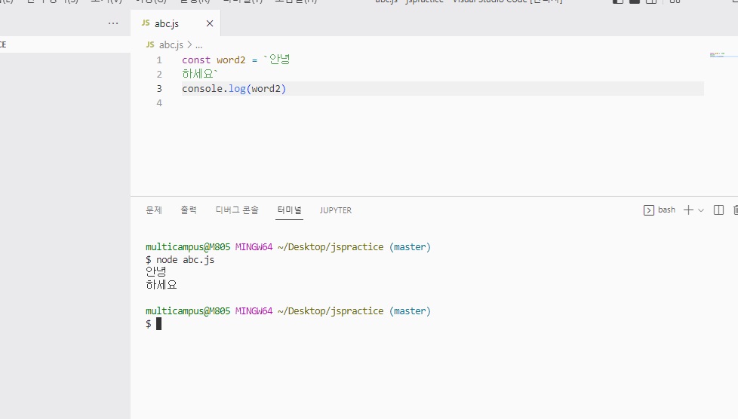The width and height of the screenshot is (738, 419).
Task: Click the JS file icon in breadcrumb
Action: (x=150, y=44)
